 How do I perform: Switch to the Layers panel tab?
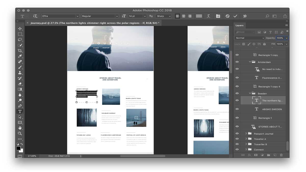tap(239, 25)
